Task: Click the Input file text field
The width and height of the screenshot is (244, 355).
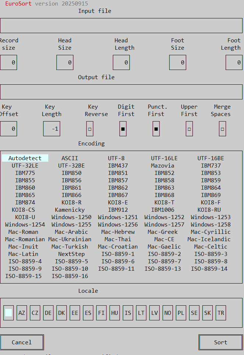Action: point(121,26)
